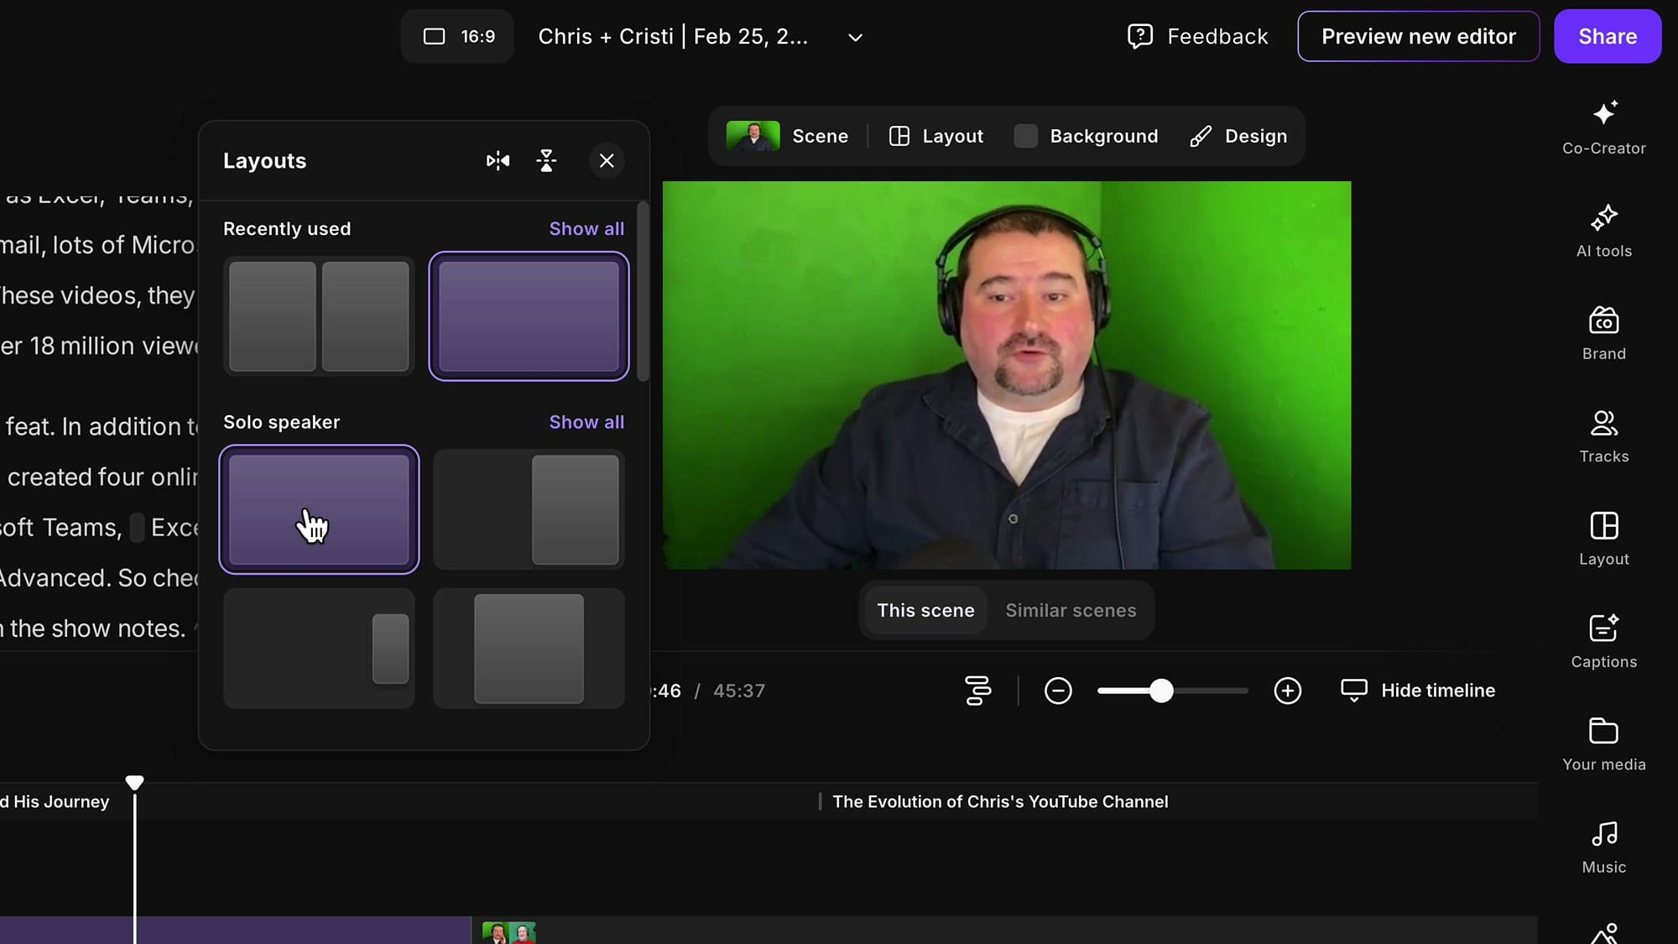The width and height of the screenshot is (1678, 944).
Task: Show all Solo speaker layouts
Action: tap(586, 422)
